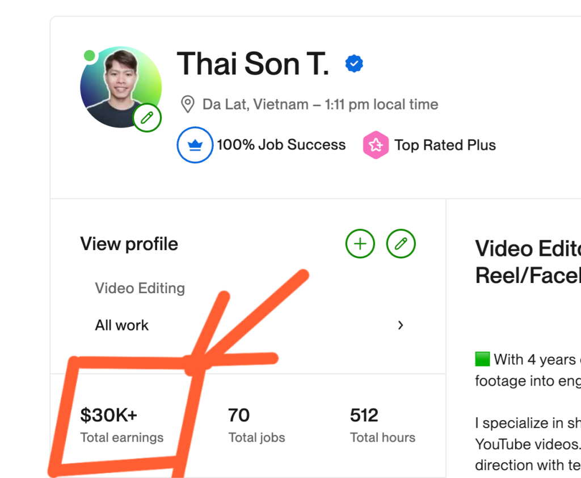Click the pink Top Rated Plus badge
581x478 pixels.
pyautogui.click(x=376, y=145)
